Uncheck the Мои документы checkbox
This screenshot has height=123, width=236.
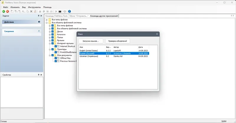(53, 55)
